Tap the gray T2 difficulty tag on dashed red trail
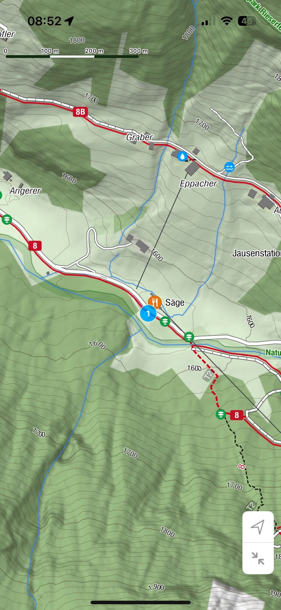Viewport: 281px width, 610px height. pos(208,375)
